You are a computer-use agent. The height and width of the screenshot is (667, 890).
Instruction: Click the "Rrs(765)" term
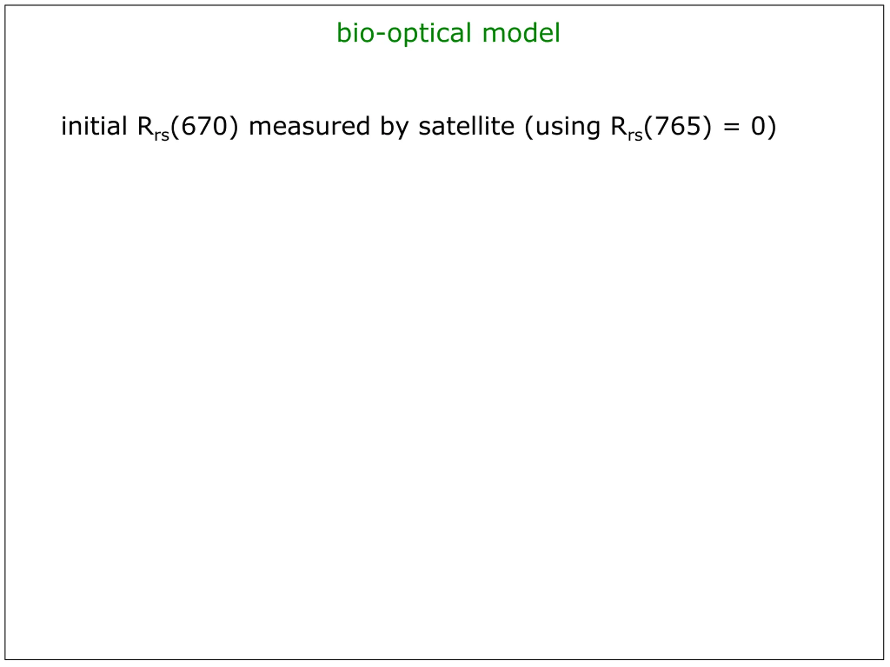pyautogui.click(x=661, y=128)
